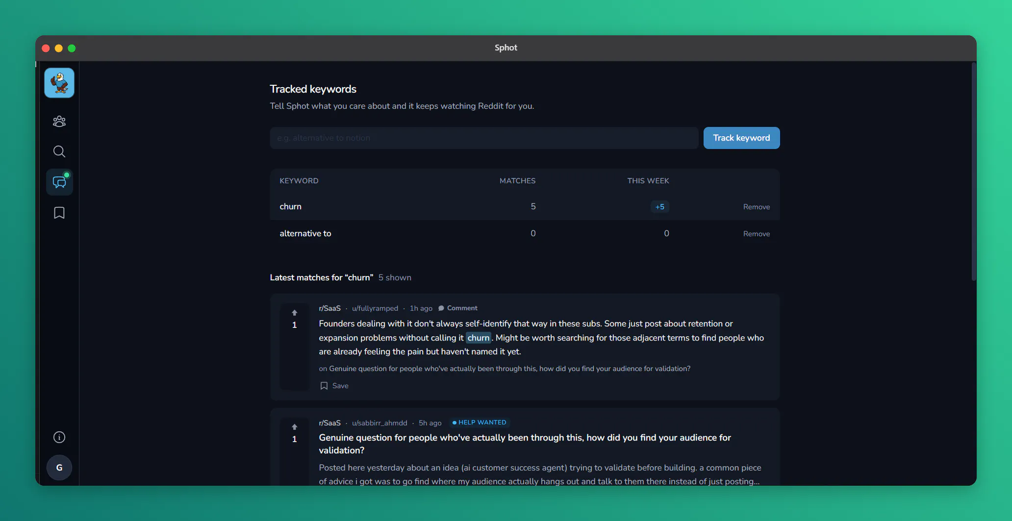Click the Save bookmark icon on first match
This screenshot has width=1012, height=521.
point(324,386)
